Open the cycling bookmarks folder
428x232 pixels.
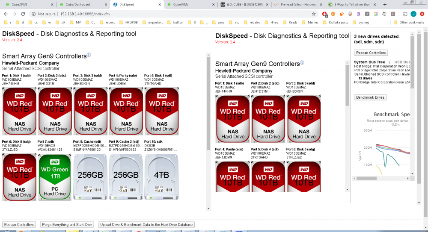361,22
